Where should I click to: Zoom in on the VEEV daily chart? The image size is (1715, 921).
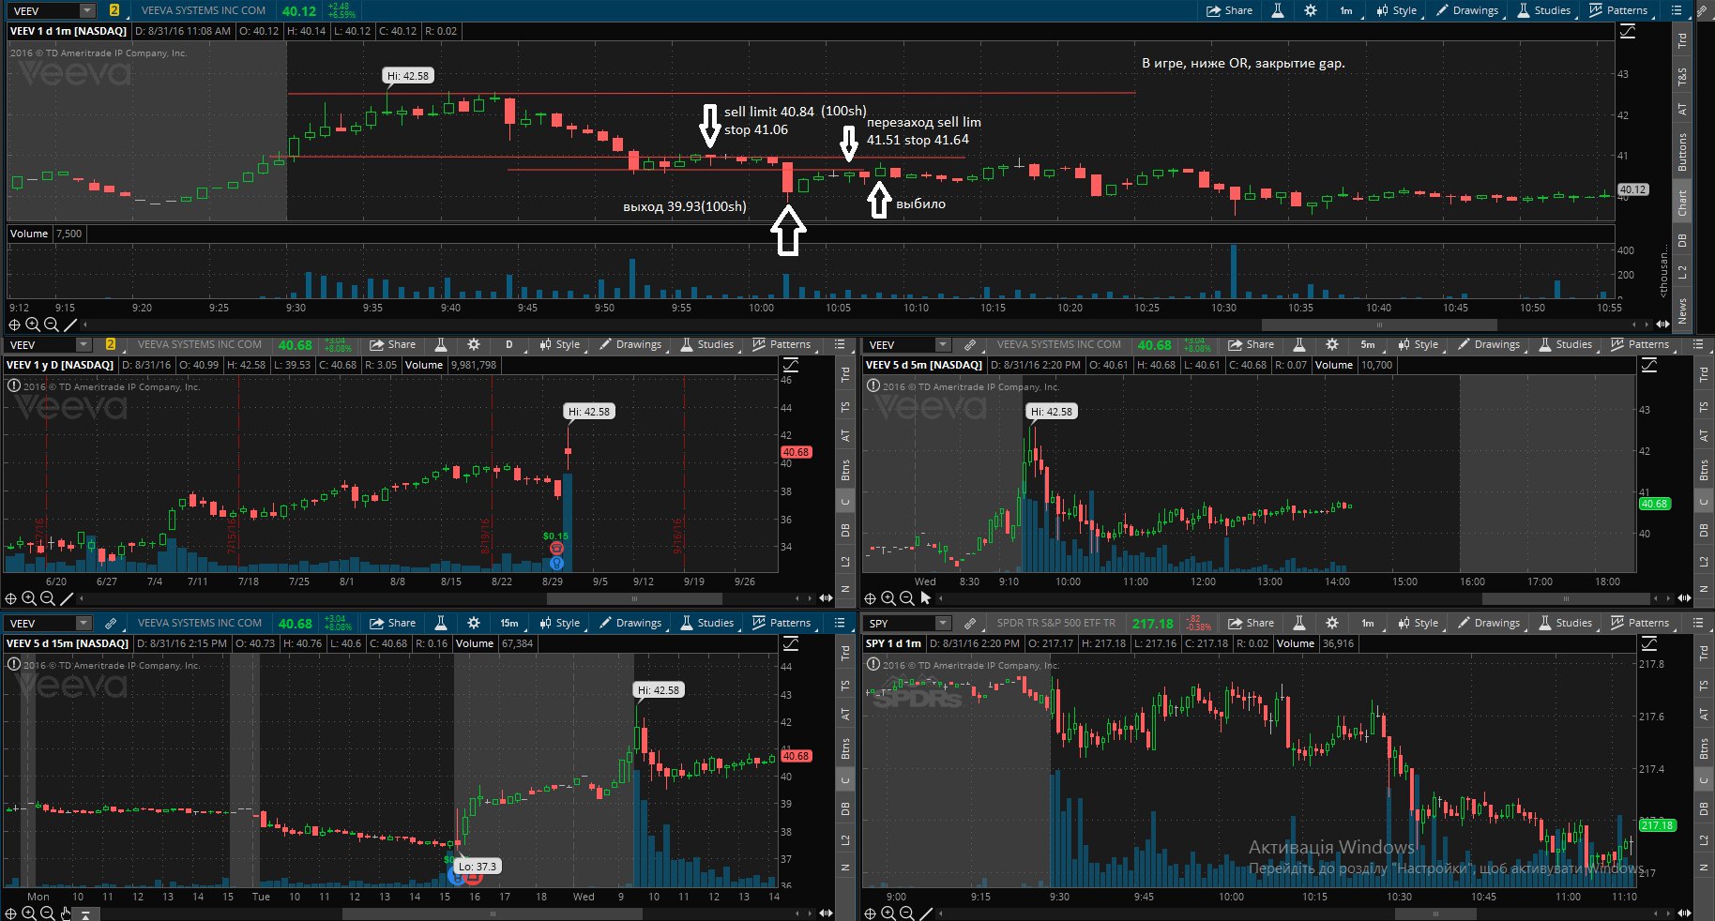(29, 598)
